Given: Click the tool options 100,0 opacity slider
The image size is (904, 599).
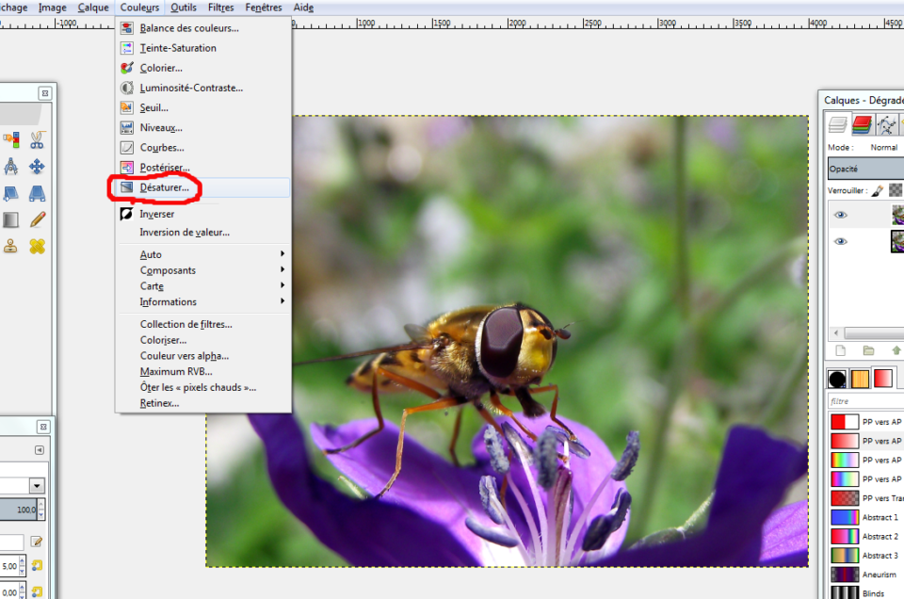Looking at the screenshot, I should coord(19,510).
